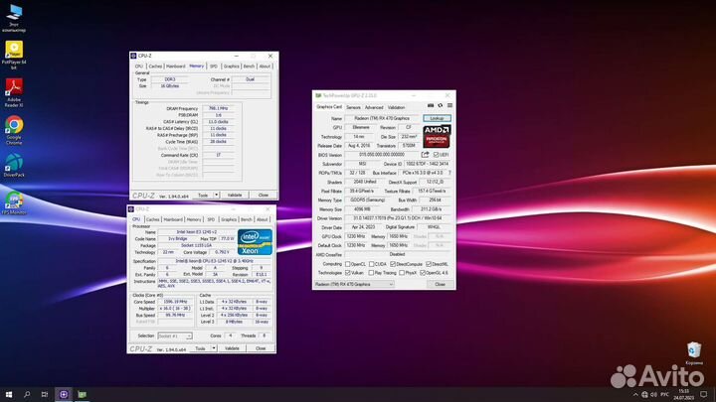Image resolution: width=716 pixels, height=402 pixels.
Task: Refresh GPU-Z with the refresh icon
Action: pos(441,106)
